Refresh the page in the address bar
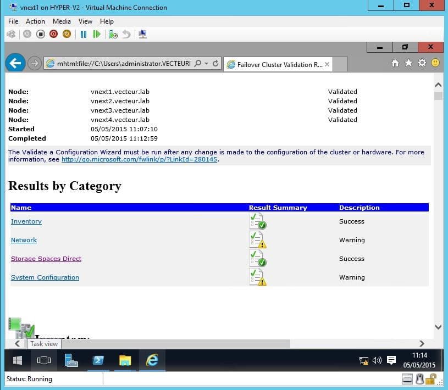Screen dimensions: 448x390 coord(215,64)
